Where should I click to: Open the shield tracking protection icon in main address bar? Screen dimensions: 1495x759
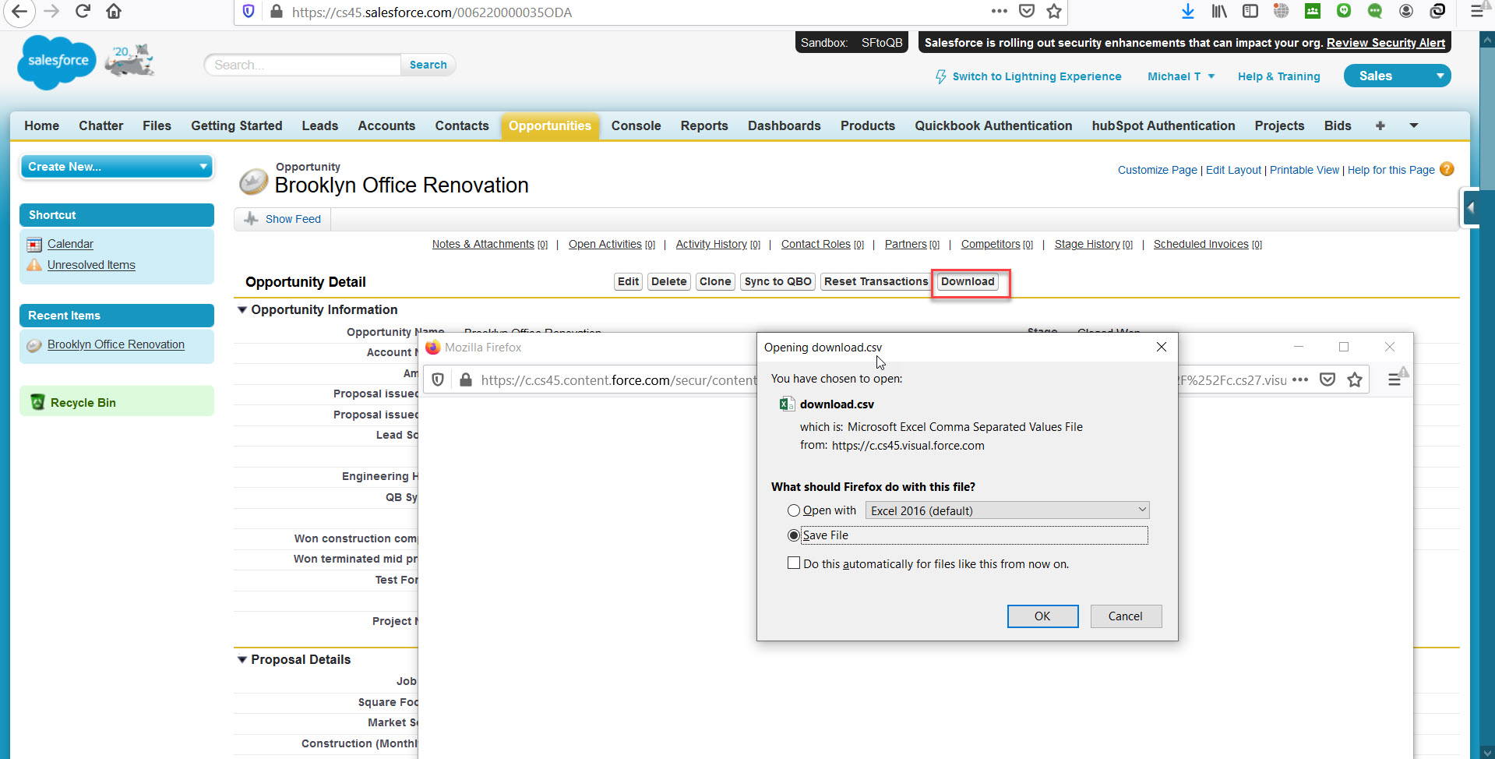[x=249, y=12]
